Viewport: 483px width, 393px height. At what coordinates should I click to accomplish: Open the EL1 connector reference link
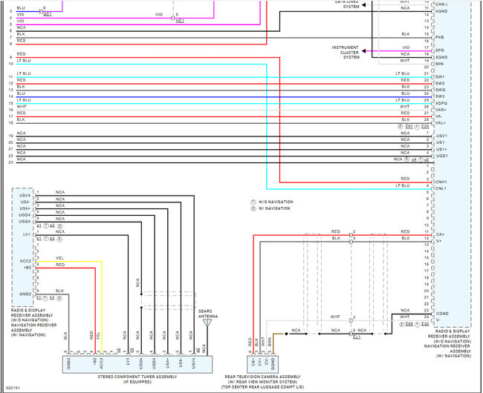click(357, 337)
